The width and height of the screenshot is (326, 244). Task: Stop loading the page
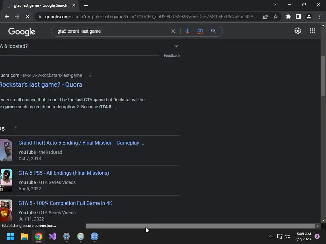point(27,17)
